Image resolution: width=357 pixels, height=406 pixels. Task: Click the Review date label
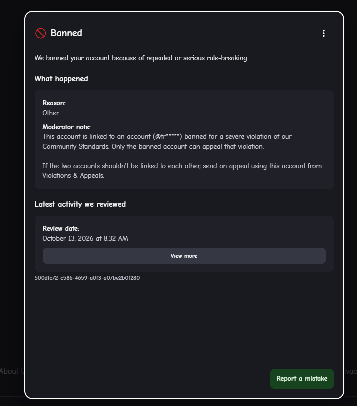61,228
